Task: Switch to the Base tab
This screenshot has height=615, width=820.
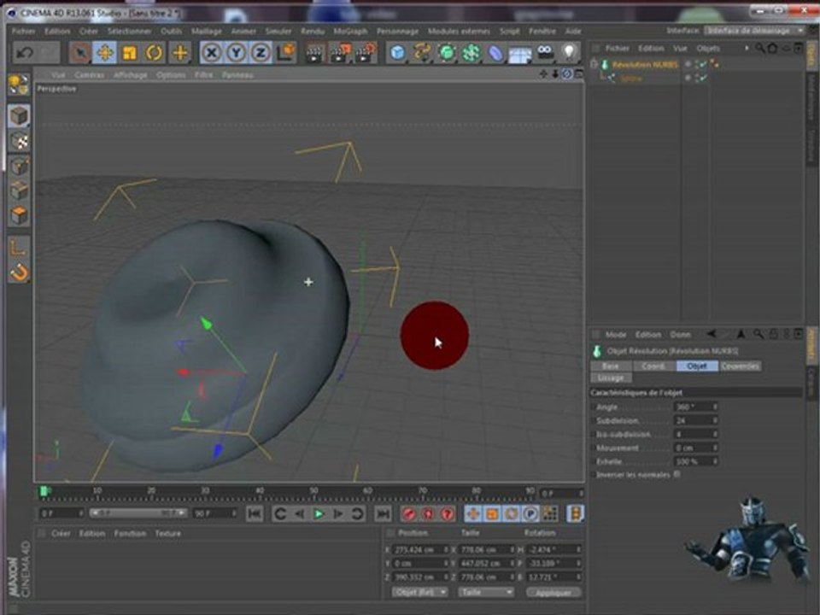Action: coord(611,366)
